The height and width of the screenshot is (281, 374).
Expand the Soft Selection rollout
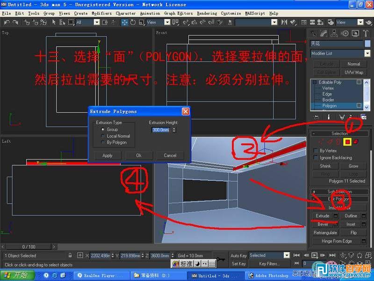(340, 192)
